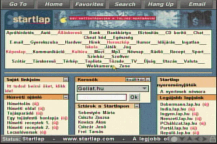Click the Ok search button
The image size is (217, 144).
(134, 97)
